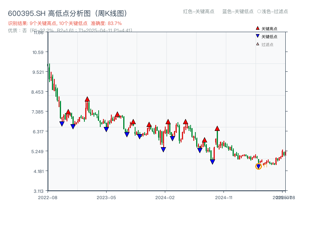
Task: Select the 蓝色-关键低点 header label
Action: pyautogui.click(x=238, y=12)
